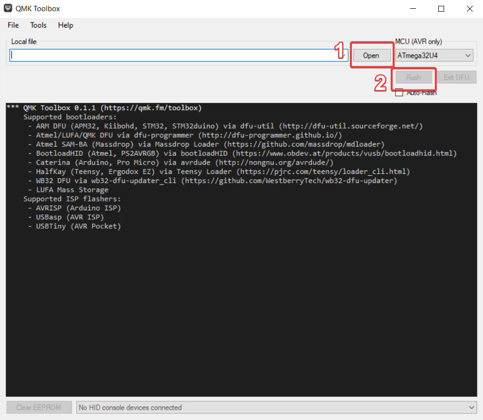
Task: Maximize the QMK Toolbox window
Action: (x=441, y=9)
